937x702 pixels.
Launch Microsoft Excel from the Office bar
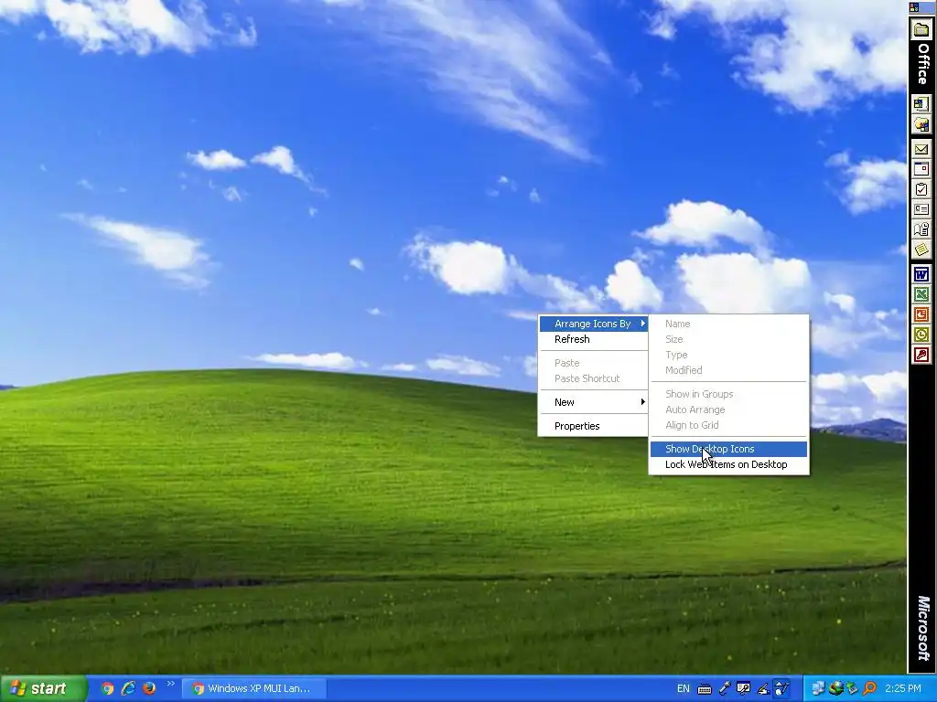(921, 294)
